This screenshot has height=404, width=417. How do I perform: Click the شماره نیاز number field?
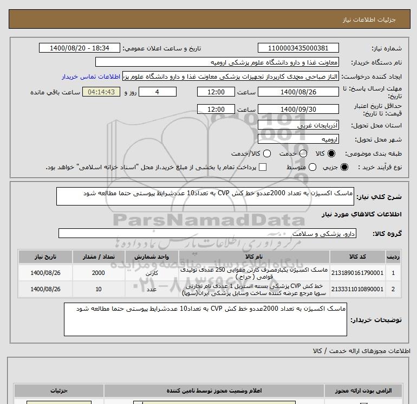[298, 48]
